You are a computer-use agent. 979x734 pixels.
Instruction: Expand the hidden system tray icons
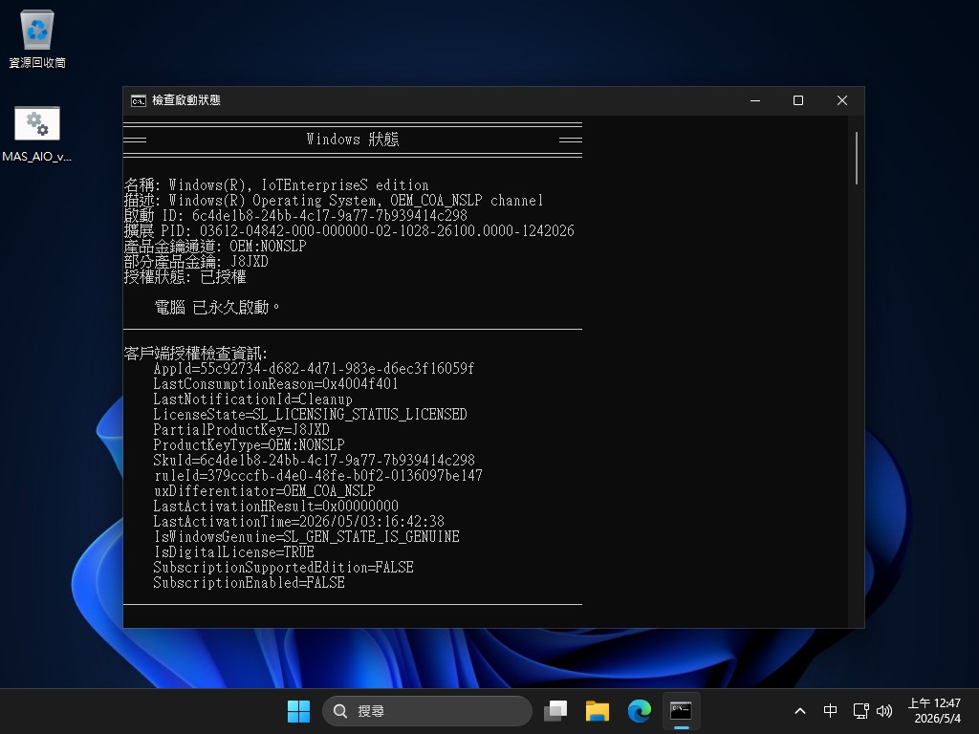pyautogui.click(x=800, y=711)
